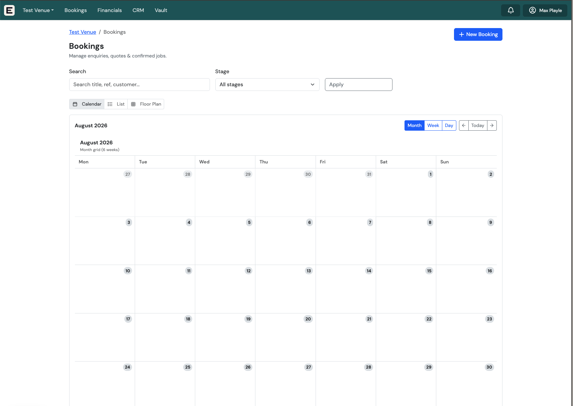Switch calendar to Day view
Viewport: 573px width, 406px height.
(449, 126)
